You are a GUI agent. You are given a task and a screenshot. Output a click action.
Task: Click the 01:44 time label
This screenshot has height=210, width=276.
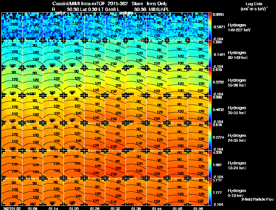tap(157, 208)
